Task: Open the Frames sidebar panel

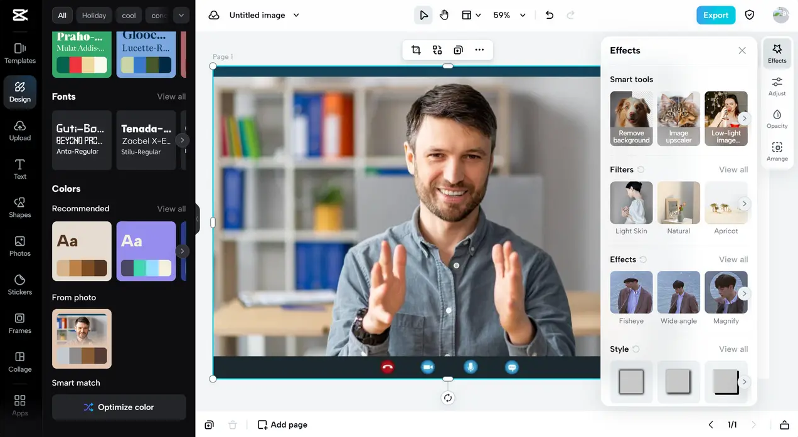Action: pyautogui.click(x=20, y=324)
